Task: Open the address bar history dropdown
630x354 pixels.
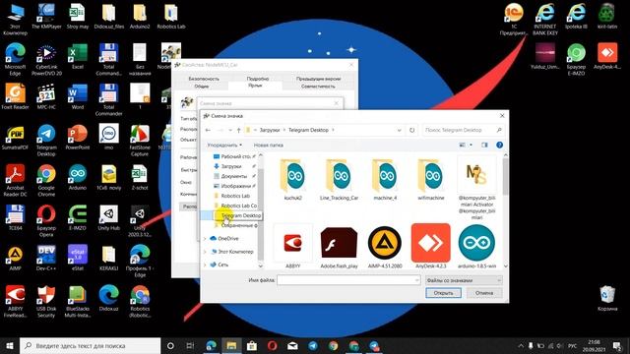Action: click(399, 130)
